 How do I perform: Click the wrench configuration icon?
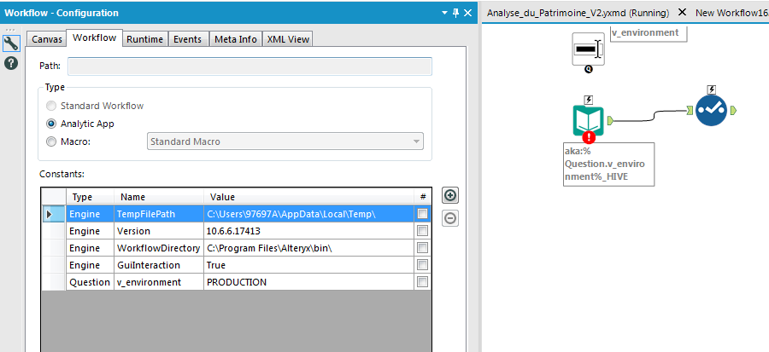11,43
